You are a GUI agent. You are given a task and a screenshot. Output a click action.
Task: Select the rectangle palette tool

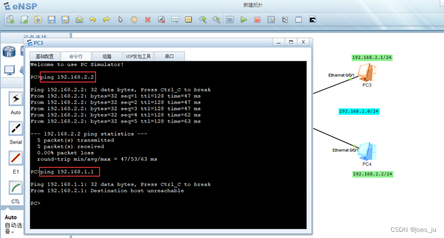point(188,19)
